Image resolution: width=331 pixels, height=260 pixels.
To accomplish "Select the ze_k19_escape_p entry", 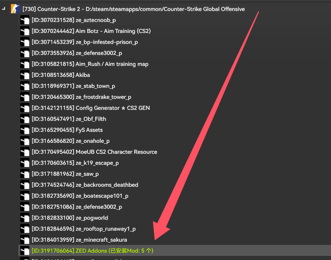I will point(75,162).
